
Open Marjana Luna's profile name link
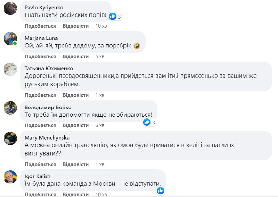(x=41, y=38)
